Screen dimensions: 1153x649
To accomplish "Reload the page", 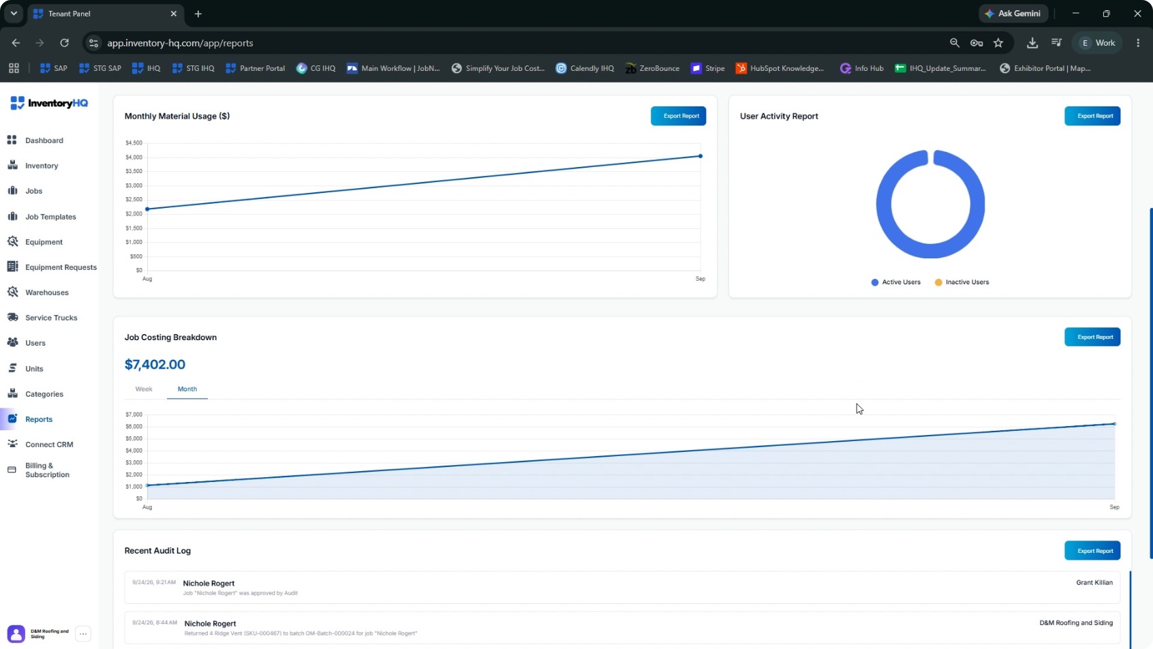I will [x=64, y=43].
